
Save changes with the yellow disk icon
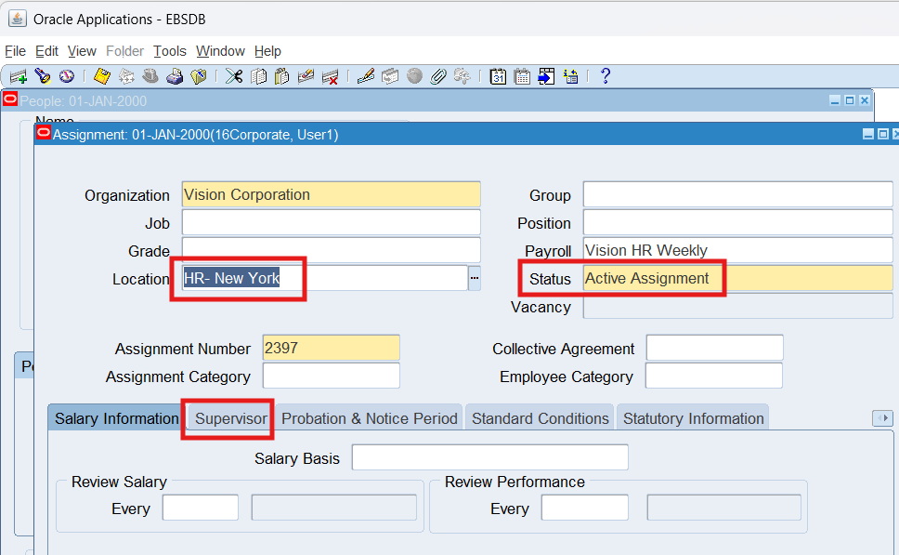102,76
